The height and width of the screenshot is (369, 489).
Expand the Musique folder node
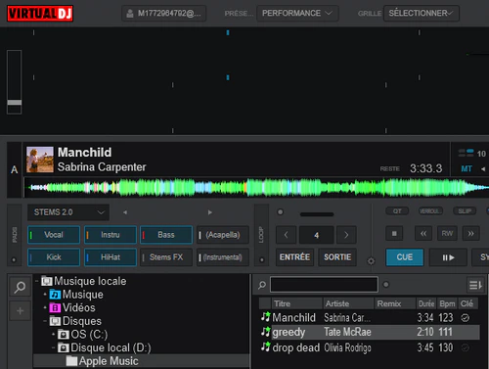(x=45, y=295)
